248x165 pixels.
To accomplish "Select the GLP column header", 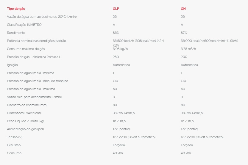I will (x=116, y=9).
